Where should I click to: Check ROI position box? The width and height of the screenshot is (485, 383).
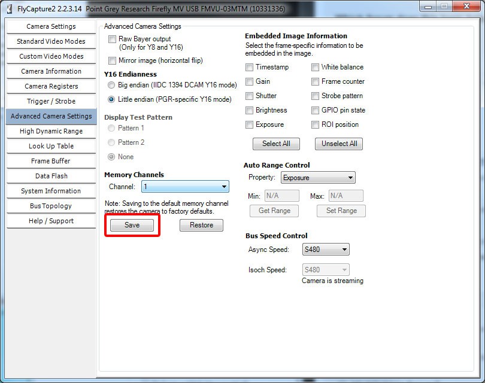coord(315,124)
